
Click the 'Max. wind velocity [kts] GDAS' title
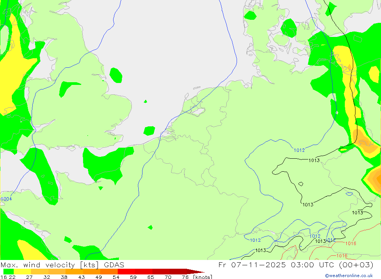click(x=62, y=265)
